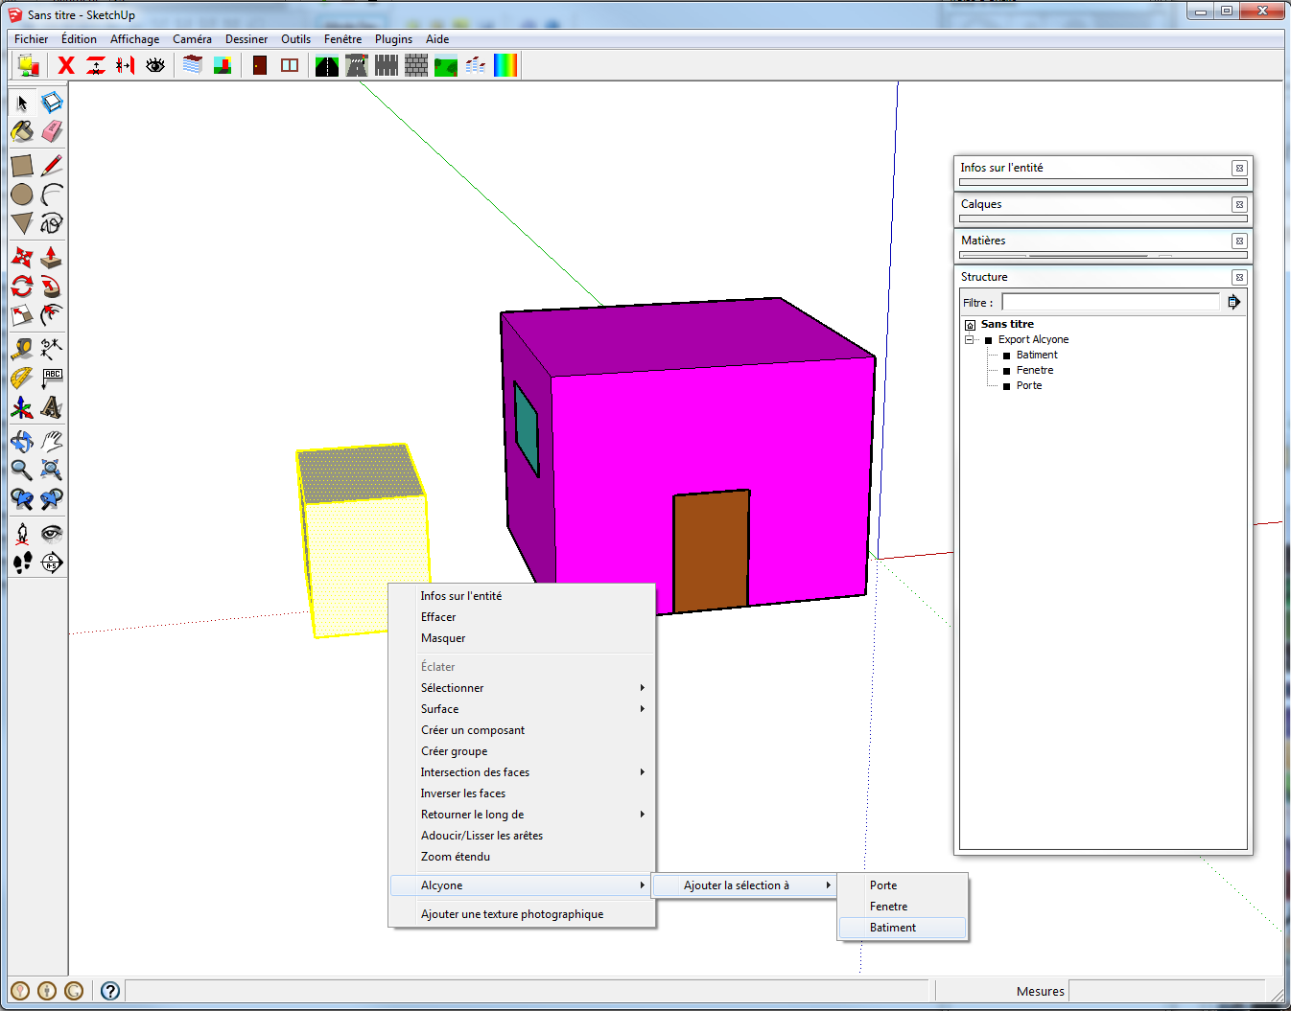Select the Section Plane tool
Viewport: 1291px width, 1011px height.
(x=52, y=563)
